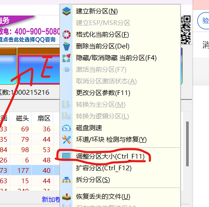Click the sector cell showing 53
The image size is (209, 207).
click(46, 150)
